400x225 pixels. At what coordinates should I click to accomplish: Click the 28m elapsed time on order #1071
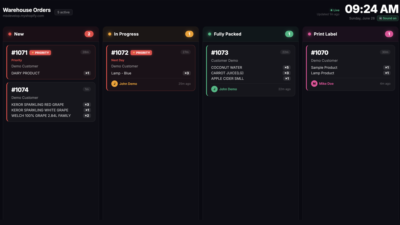pos(85,52)
